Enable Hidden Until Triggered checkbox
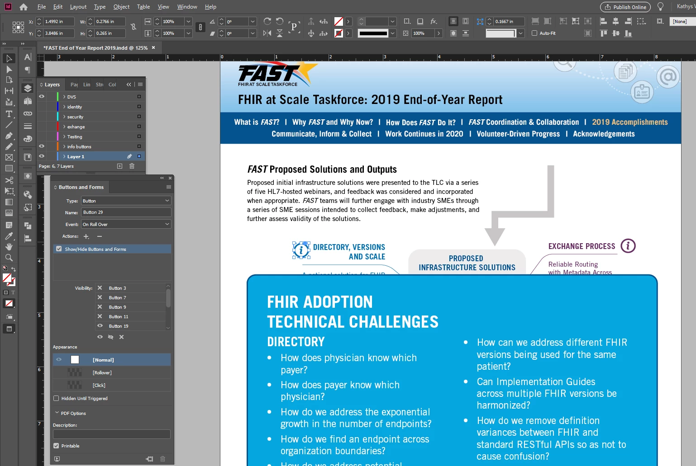 point(56,398)
